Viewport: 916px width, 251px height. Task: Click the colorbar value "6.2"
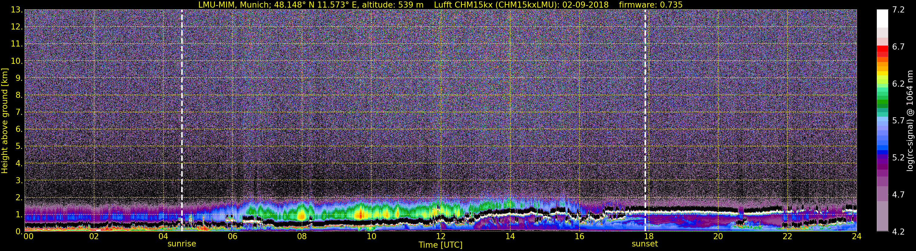pos(898,84)
